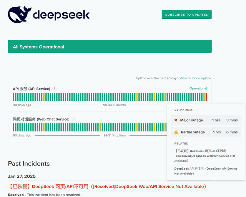Click 27 Jan 2025 date in tooltip
246x197 pixels.
[184, 110]
